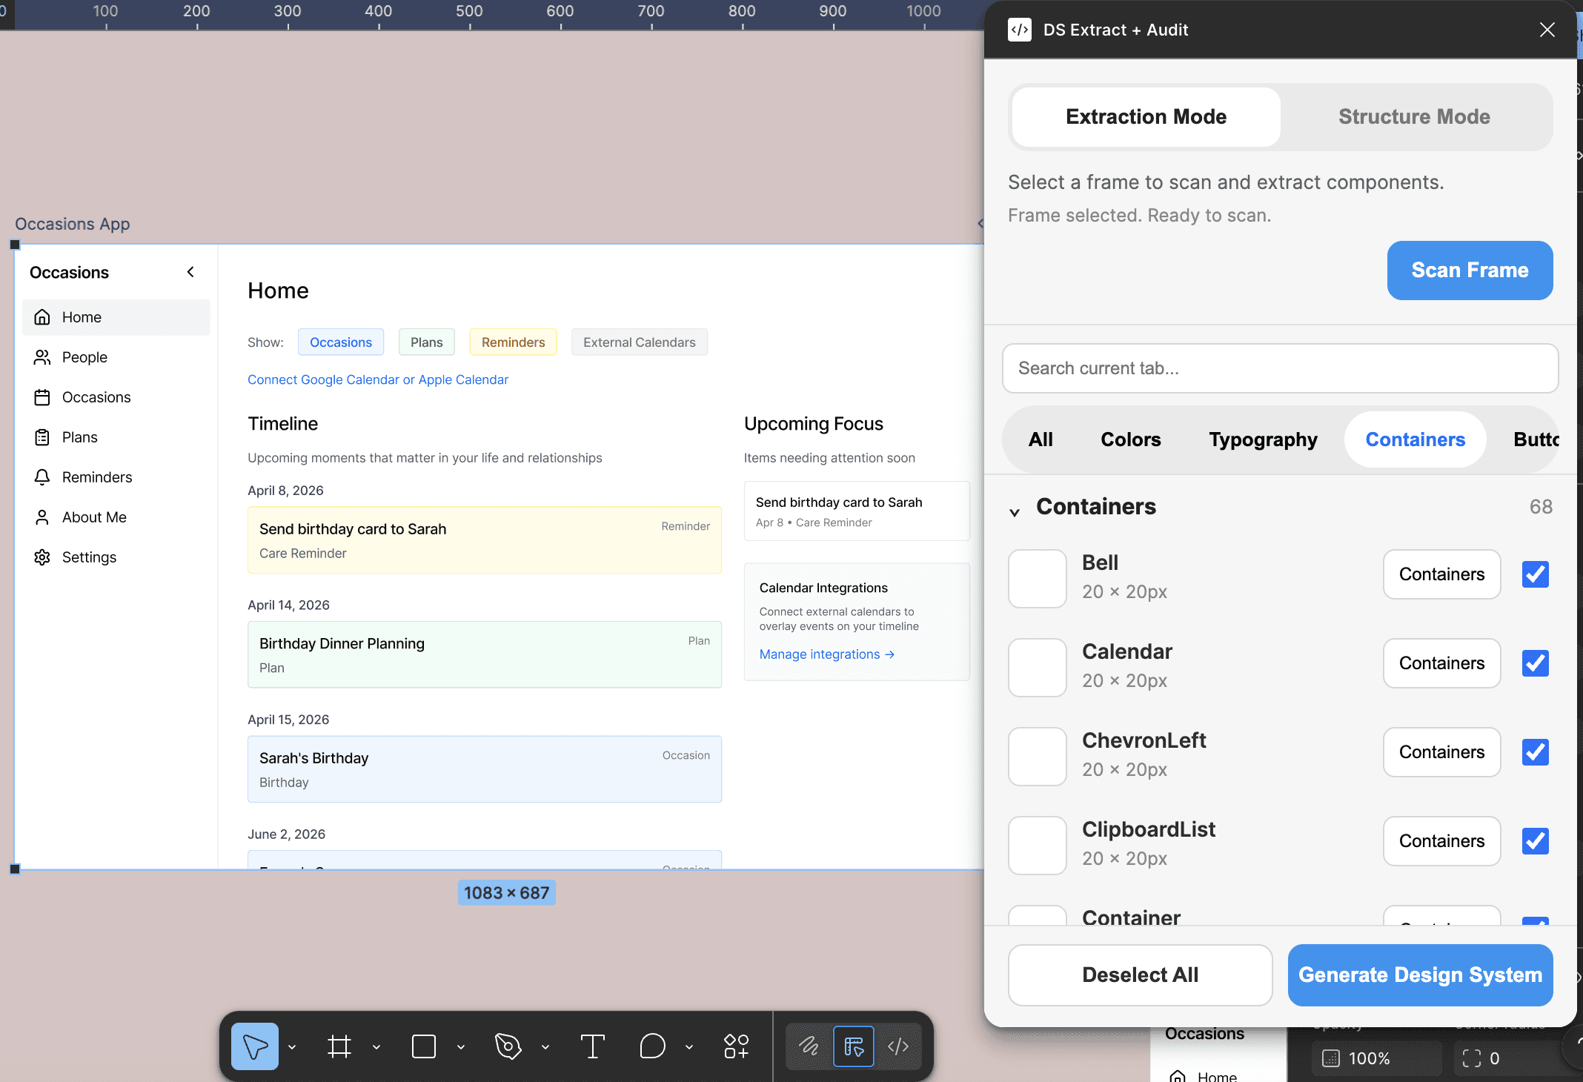Select the Move tool in toolbar
Screen dimensions: 1583x1082
(x=254, y=1046)
